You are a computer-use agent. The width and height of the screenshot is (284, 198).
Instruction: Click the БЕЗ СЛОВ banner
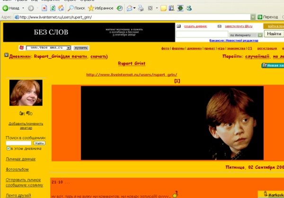[89, 32]
